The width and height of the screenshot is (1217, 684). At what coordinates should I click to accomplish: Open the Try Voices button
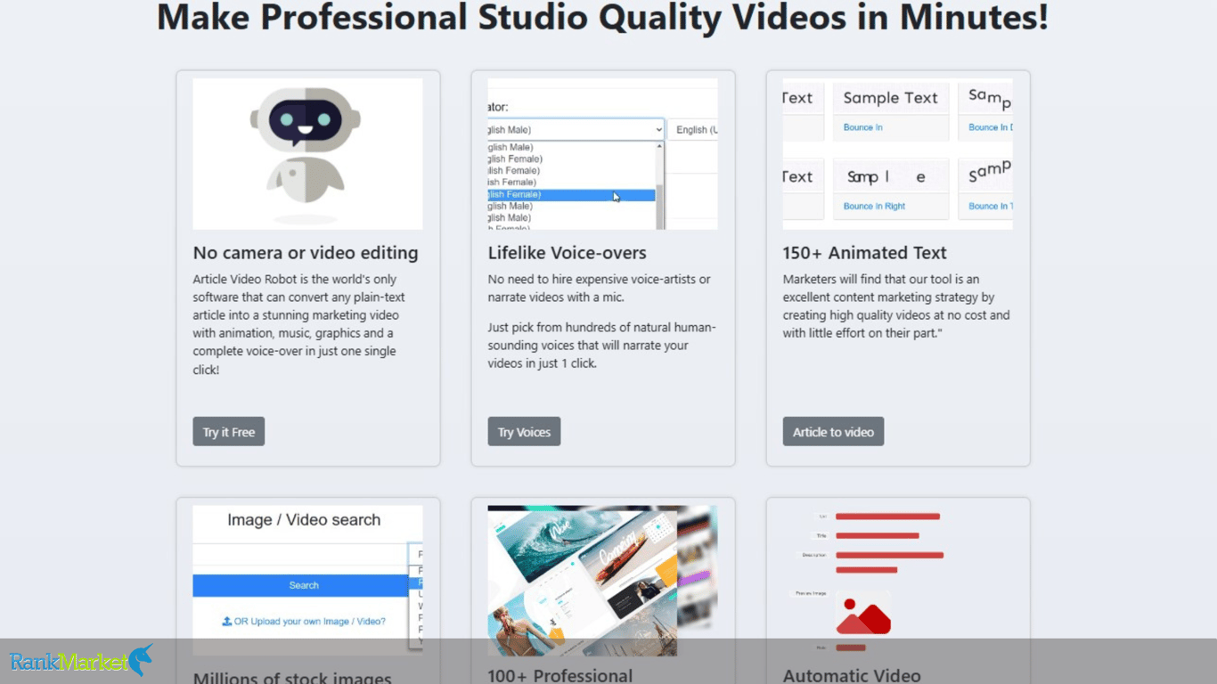[524, 431]
